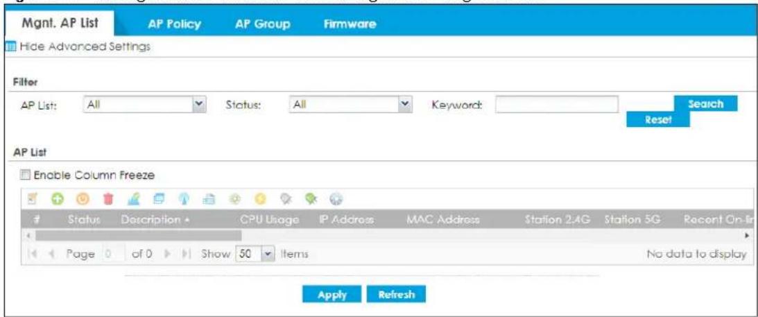Click the 'No data to display' text
The image size is (758, 317).
coord(696,254)
